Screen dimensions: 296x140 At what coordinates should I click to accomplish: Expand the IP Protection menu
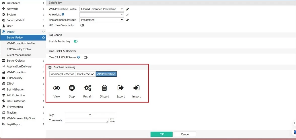[x=43, y=107]
